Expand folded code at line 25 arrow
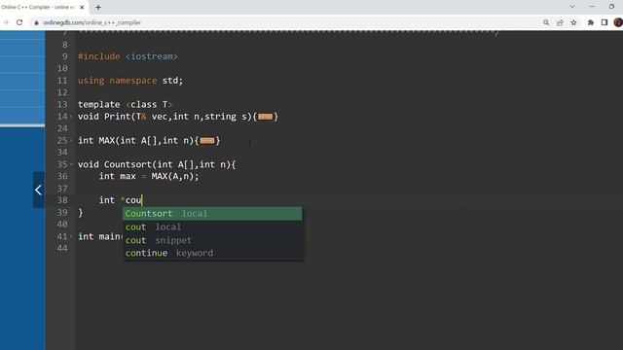This screenshot has height=350, width=623. click(71, 140)
